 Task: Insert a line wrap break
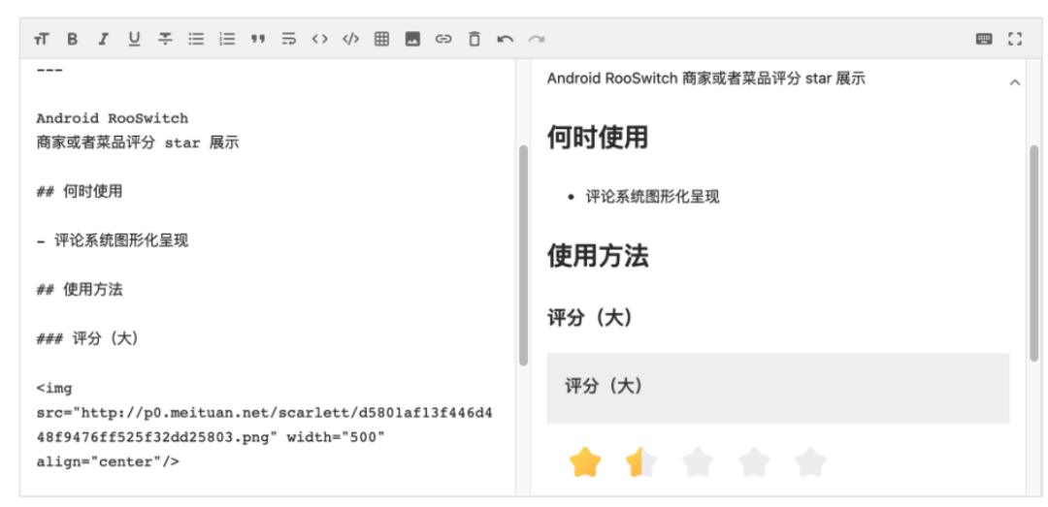click(x=289, y=40)
